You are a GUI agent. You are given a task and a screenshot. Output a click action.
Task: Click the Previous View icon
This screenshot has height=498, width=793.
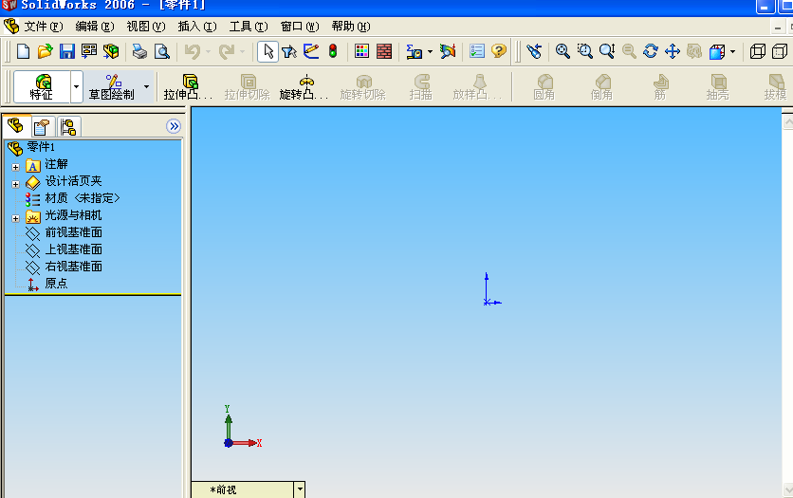[534, 51]
